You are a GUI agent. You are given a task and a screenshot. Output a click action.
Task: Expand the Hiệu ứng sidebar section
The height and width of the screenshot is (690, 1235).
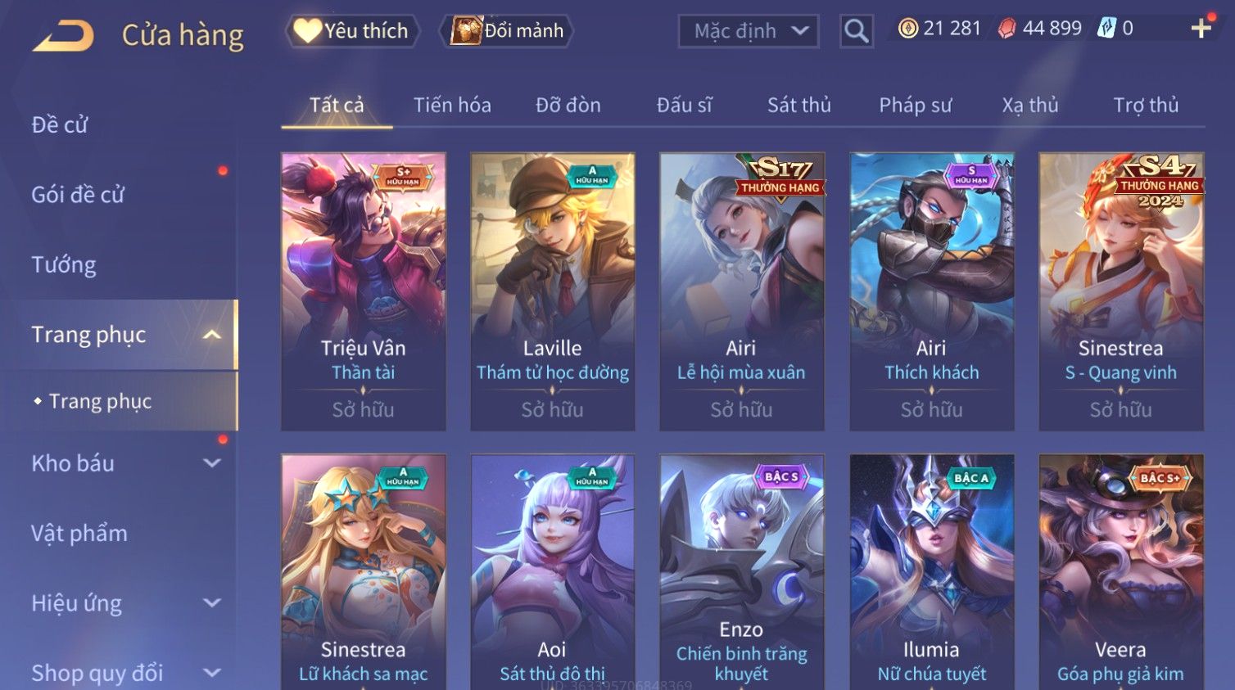212,603
